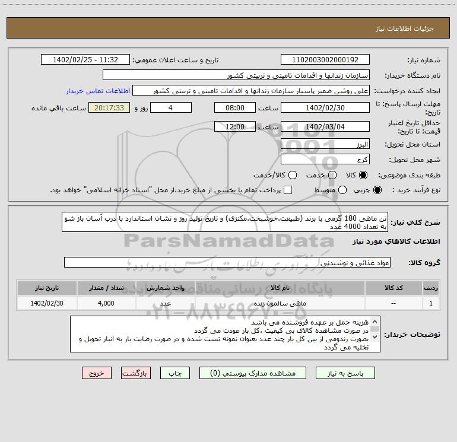Click response deadline date 1402/02/30 field
457x442 pixels.
click(x=325, y=107)
